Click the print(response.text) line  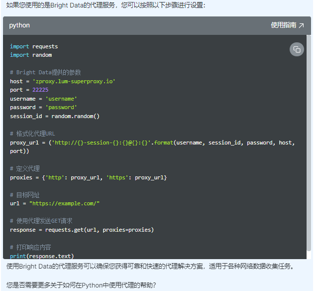pos(42,256)
